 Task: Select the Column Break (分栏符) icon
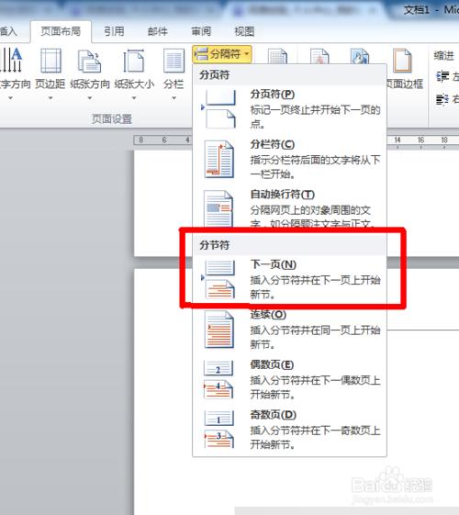tap(219, 159)
